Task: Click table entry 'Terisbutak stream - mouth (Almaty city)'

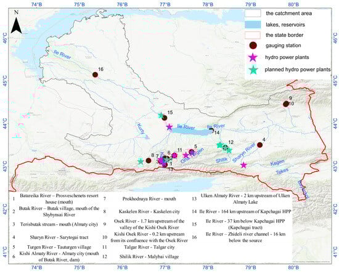Action: 59,224
